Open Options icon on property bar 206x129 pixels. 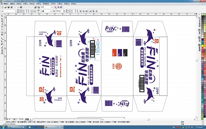pos(97,11)
